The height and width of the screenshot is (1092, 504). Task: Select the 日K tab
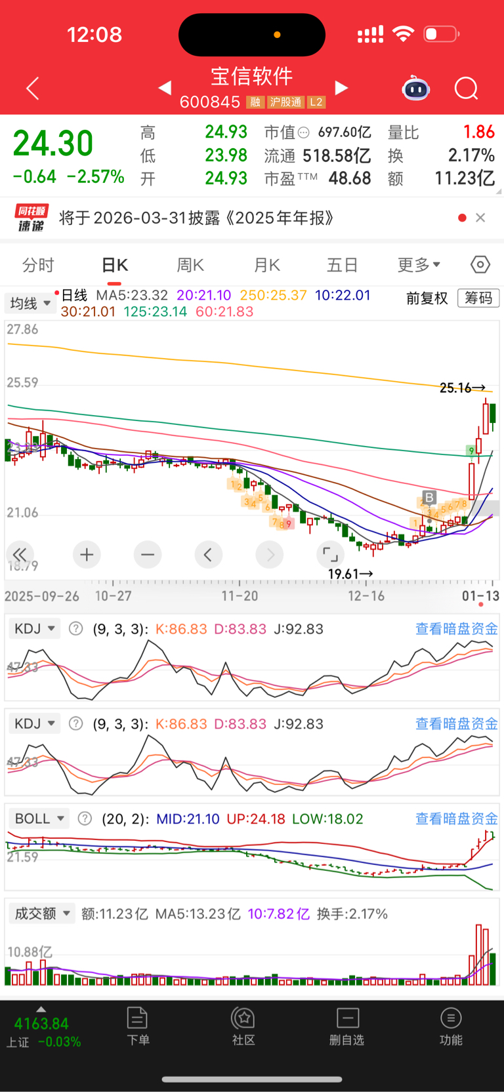point(115,265)
